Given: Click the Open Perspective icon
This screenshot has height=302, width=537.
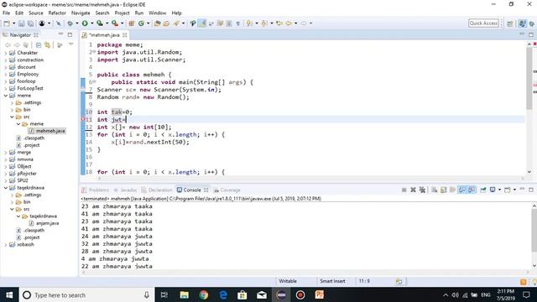Looking at the screenshot, I should point(510,23).
